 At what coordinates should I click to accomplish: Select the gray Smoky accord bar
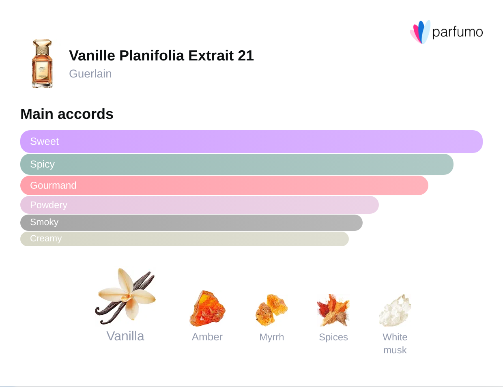click(x=191, y=222)
